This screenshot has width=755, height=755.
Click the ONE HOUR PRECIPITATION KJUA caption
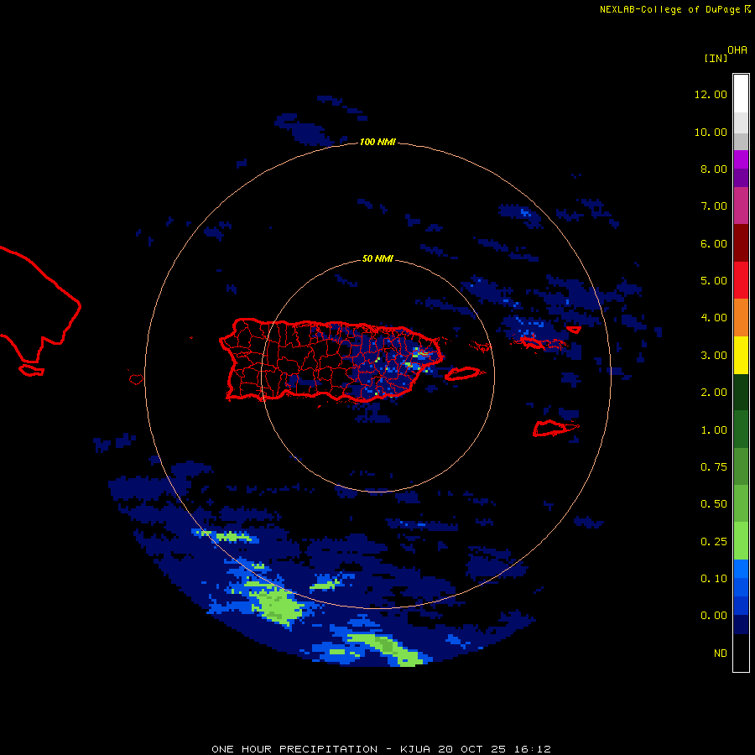coord(381,749)
